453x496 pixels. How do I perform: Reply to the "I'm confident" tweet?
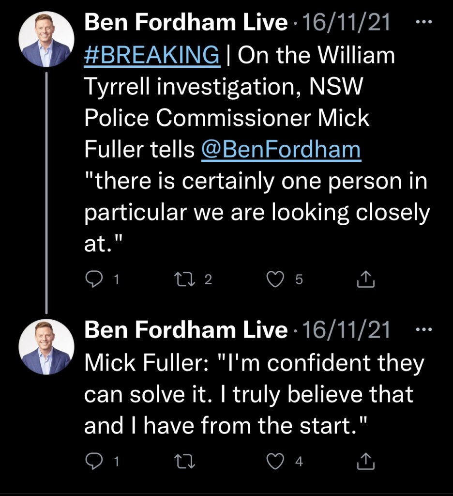[93, 462]
